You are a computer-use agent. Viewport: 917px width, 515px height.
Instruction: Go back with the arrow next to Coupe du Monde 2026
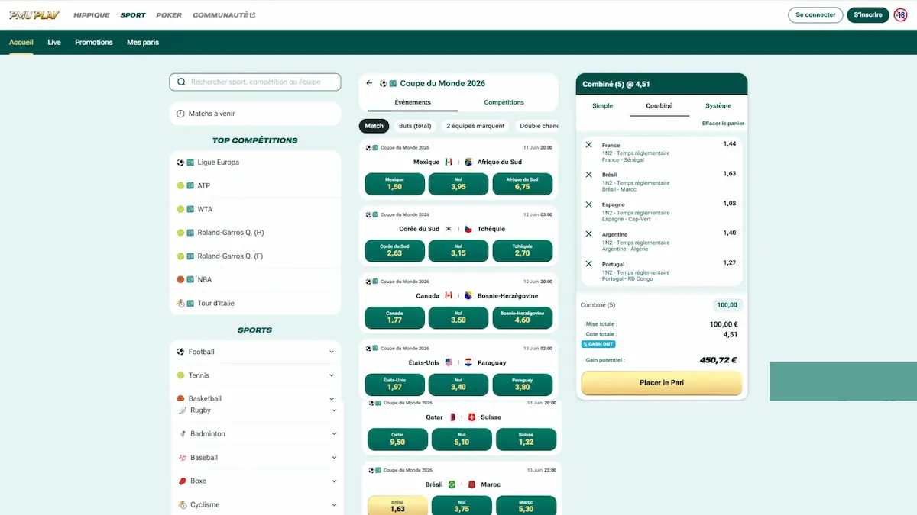(x=370, y=83)
